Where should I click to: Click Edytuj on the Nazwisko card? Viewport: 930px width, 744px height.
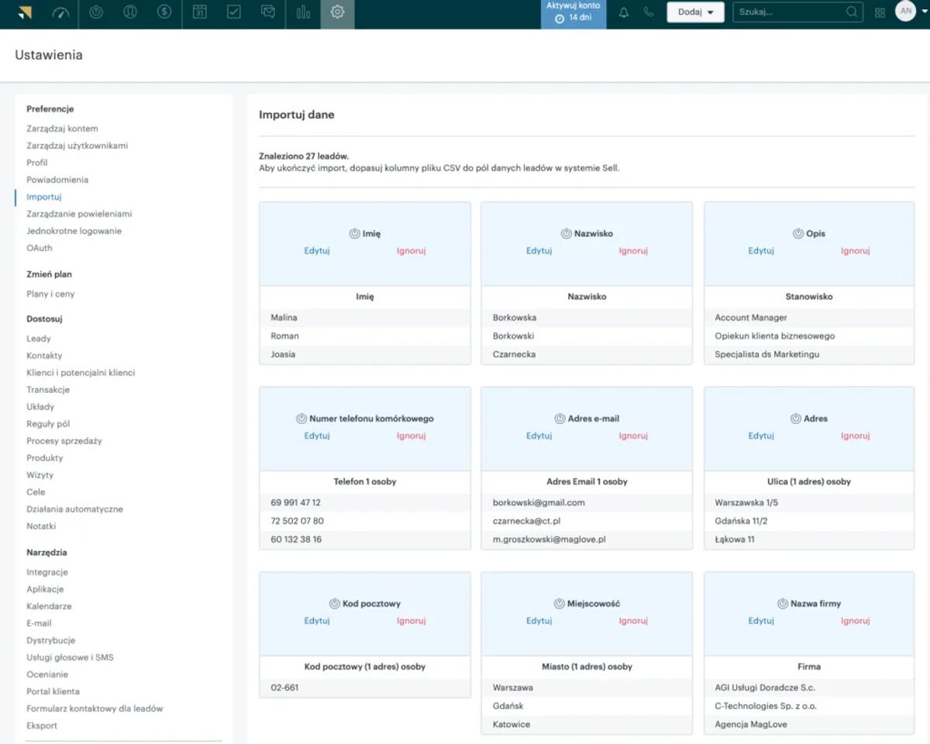pos(539,250)
